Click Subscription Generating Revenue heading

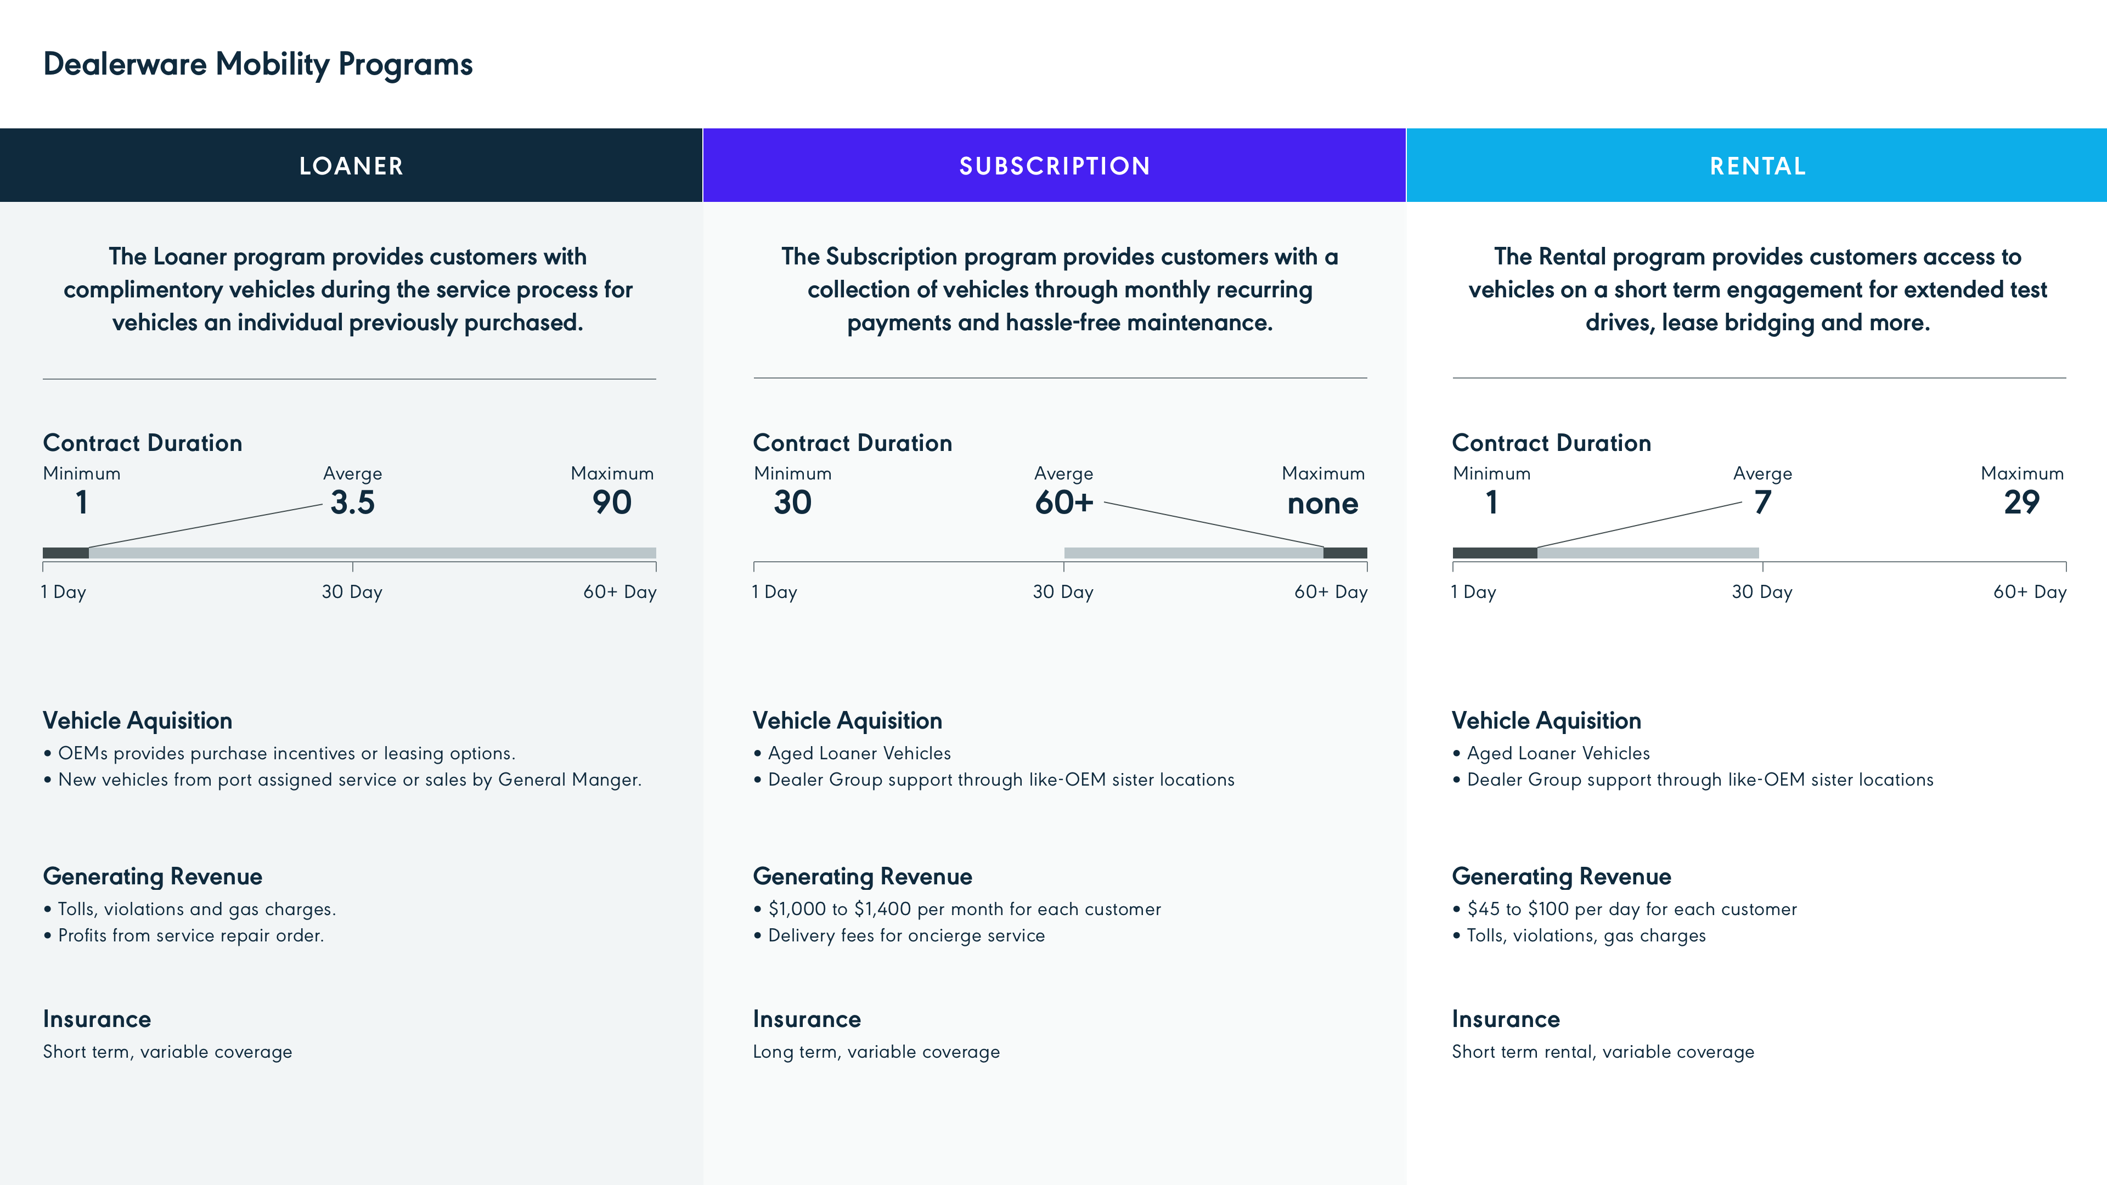862,877
